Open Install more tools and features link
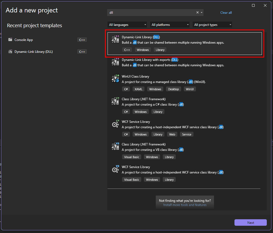This screenshot has width=273, height=233. 185,205
